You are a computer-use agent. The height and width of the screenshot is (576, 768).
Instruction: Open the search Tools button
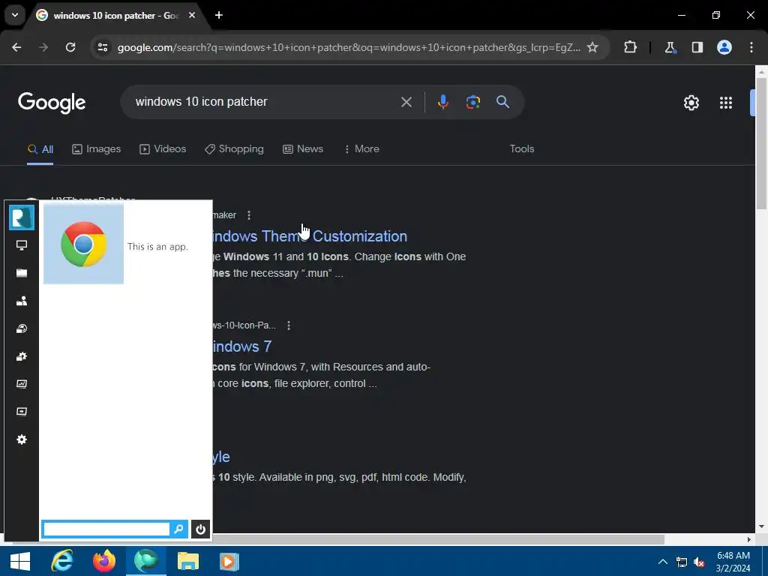click(522, 149)
